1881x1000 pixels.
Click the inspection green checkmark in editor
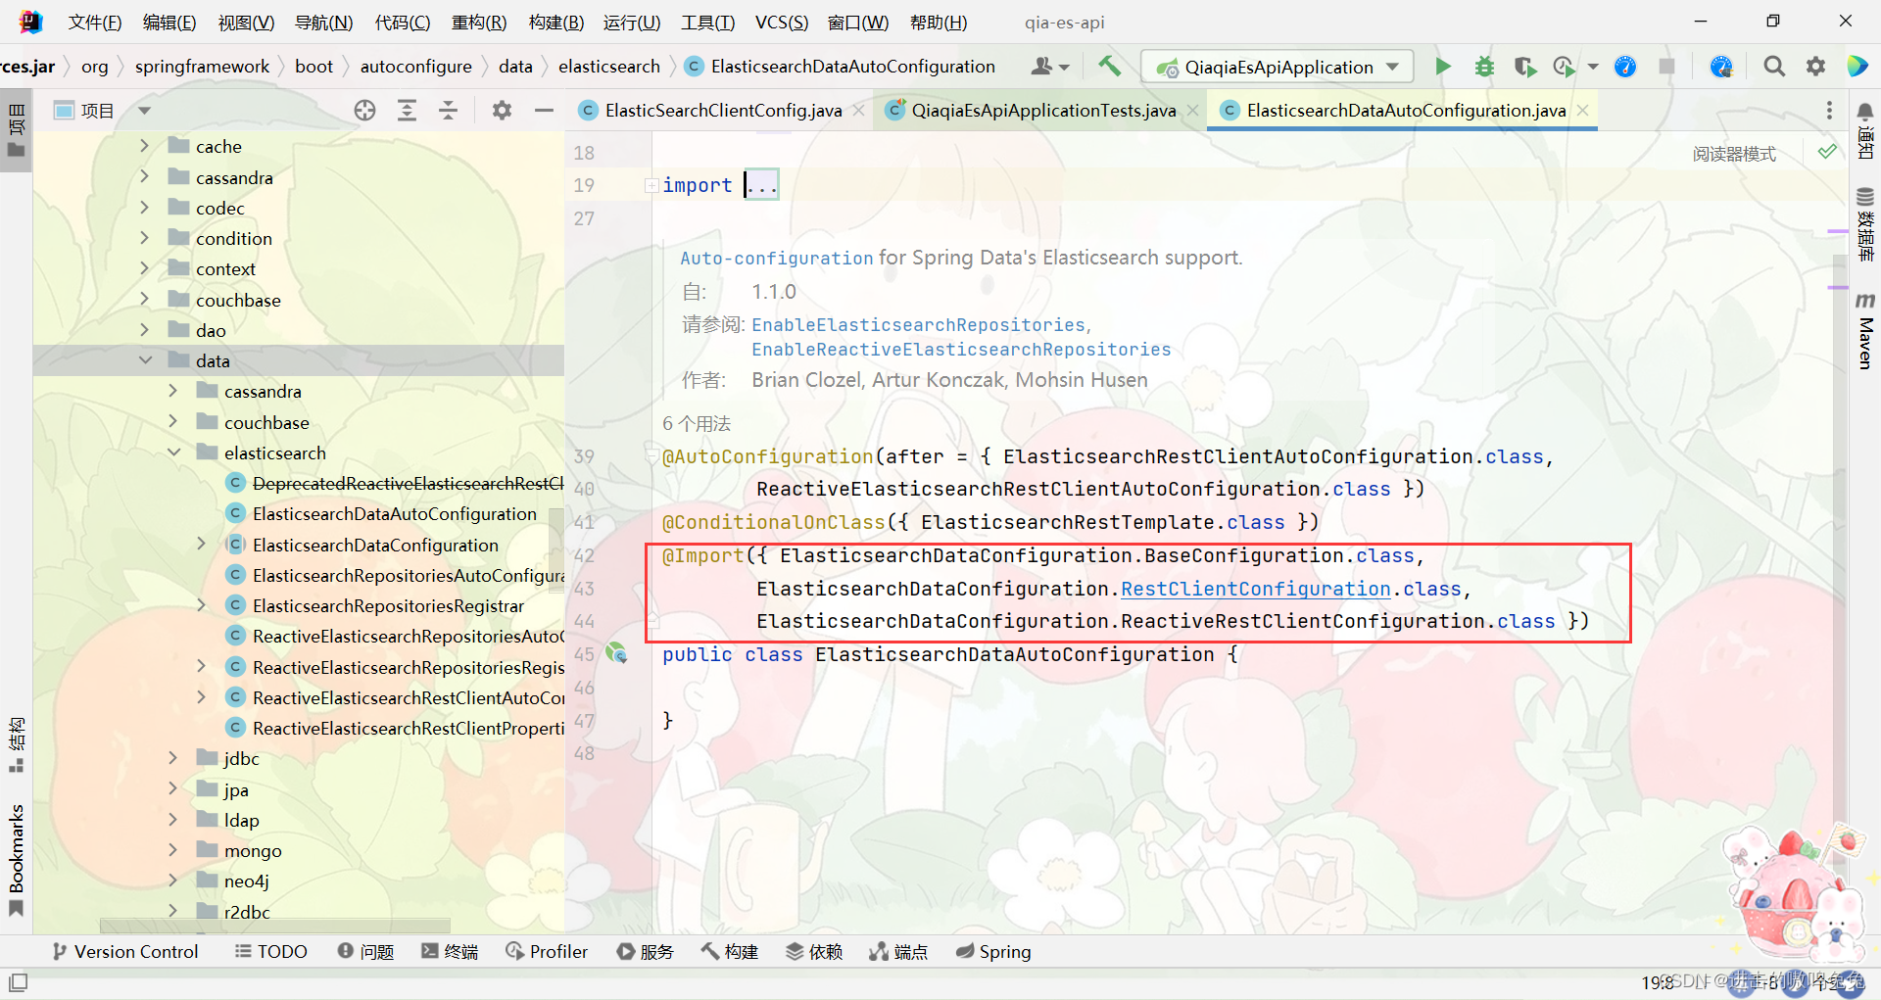[1827, 152]
